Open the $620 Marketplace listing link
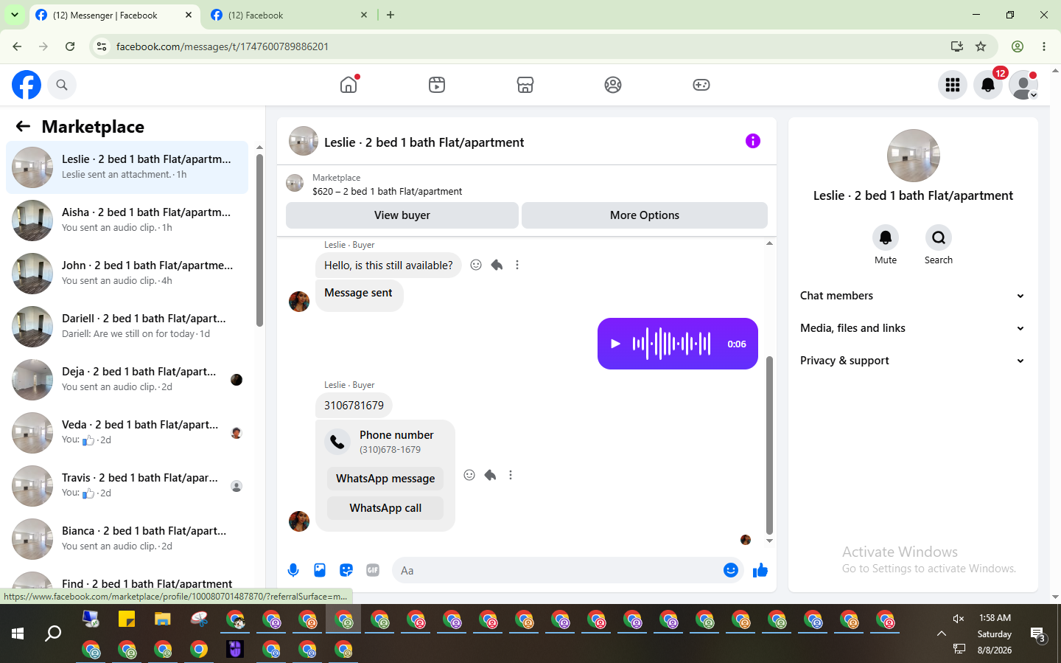The height and width of the screenshot is (663, 1061). 387,191
